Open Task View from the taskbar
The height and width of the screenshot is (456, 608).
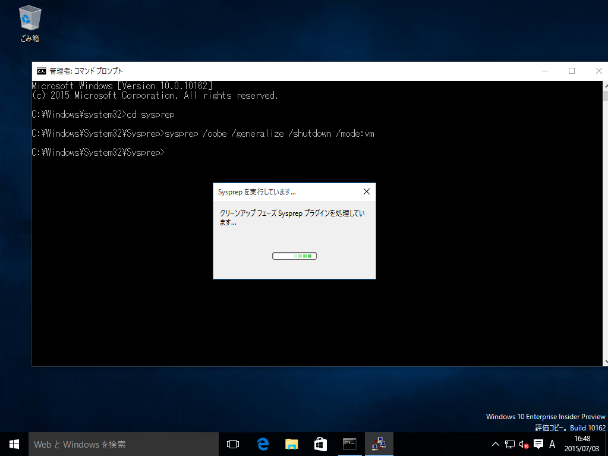[x=233, y=444]
